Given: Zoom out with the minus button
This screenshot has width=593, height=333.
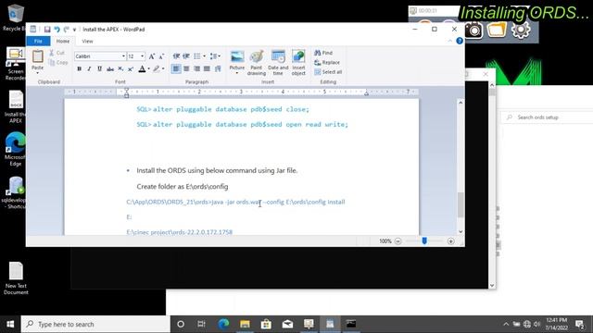Looking at the screenshot, I should tap(397, 240).
